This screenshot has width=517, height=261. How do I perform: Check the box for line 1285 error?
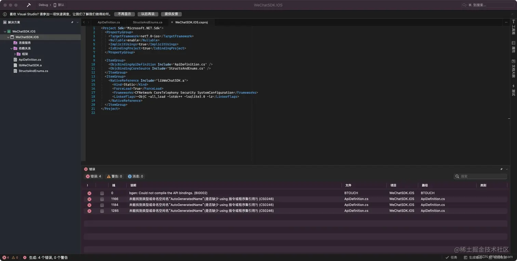tap(102, 211)
